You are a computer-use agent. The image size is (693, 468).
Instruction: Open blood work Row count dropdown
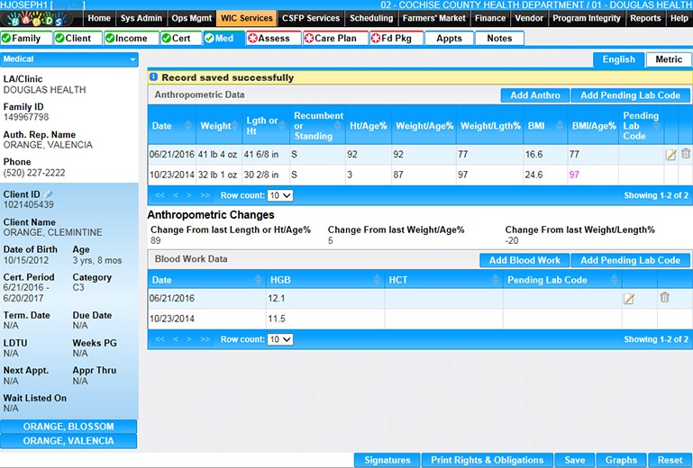(x=280, y=339)
